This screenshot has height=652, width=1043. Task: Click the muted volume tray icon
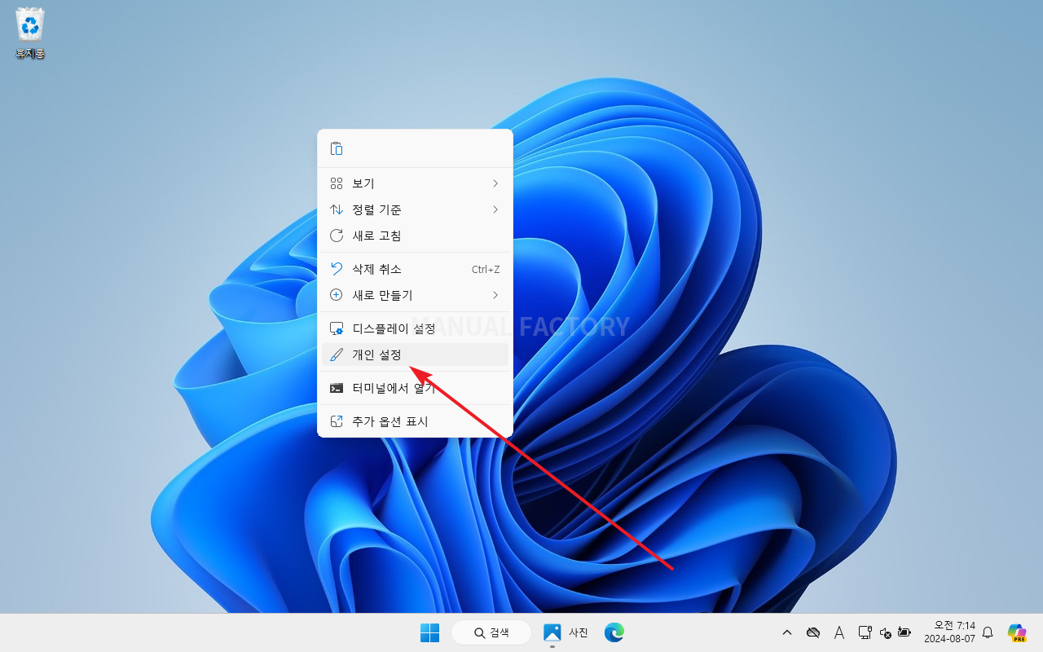coord(886,632)
